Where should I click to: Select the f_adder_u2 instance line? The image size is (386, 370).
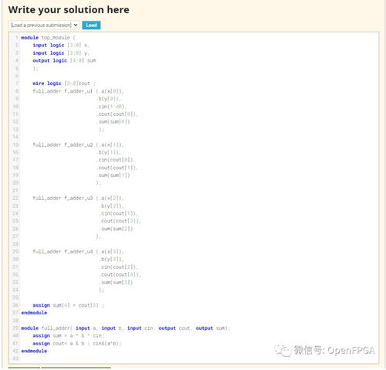point(78,144)
